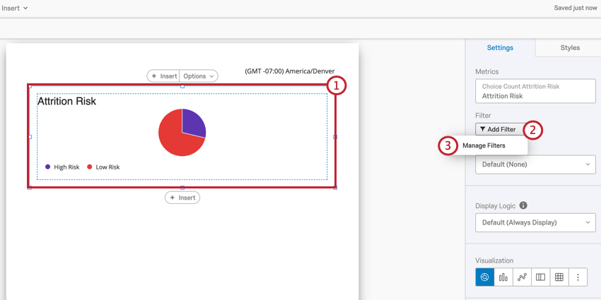Click the Metrics section label

487,71
